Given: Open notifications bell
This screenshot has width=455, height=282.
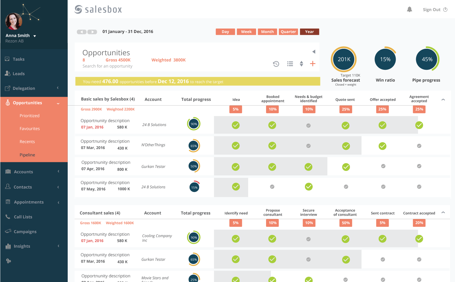Looking at the screenshot, I should 410,9.
